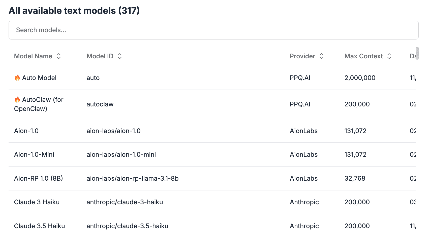Click the sort arrows beside Provider
Viewport: 432px width, 239px height.
(322, 56)
